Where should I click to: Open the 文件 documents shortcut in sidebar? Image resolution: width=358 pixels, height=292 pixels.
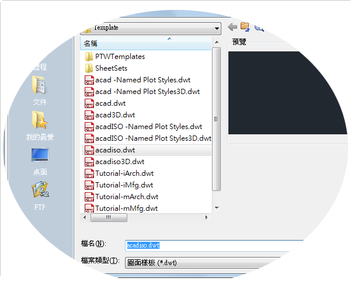(x=40, y=91)
